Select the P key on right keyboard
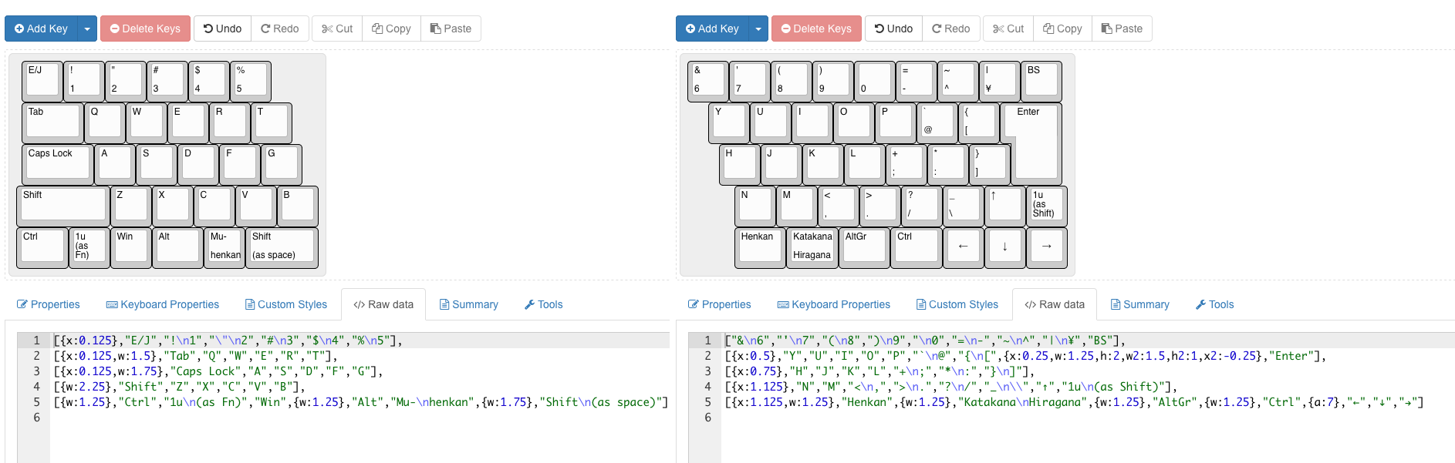Image resolution: width=1455 pixels, height=463 pixels. pyautogui.click(x=895, y=122)
